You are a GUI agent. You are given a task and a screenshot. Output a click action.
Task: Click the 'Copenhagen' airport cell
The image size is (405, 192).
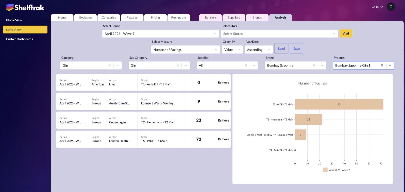click(117, 122)
